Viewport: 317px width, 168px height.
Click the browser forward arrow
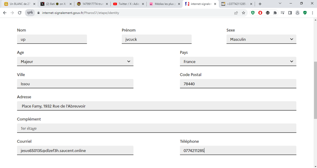[x=12, y=13]
